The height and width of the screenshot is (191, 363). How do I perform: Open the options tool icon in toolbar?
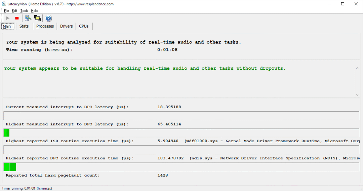point(28,18)
